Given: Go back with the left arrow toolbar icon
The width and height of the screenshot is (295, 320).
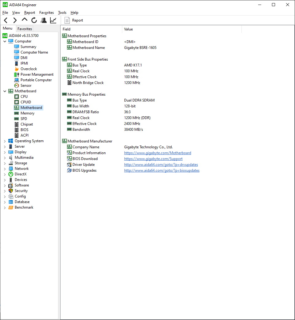Looking at the screenshot, I should [x=6, y=20].
